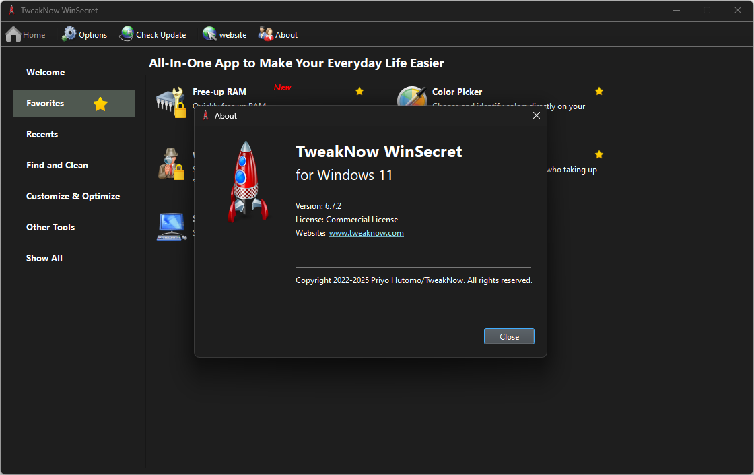Unfavorite Free-up RAM via star
Screen dimensions: 754x475
click(x=359, y=91)
